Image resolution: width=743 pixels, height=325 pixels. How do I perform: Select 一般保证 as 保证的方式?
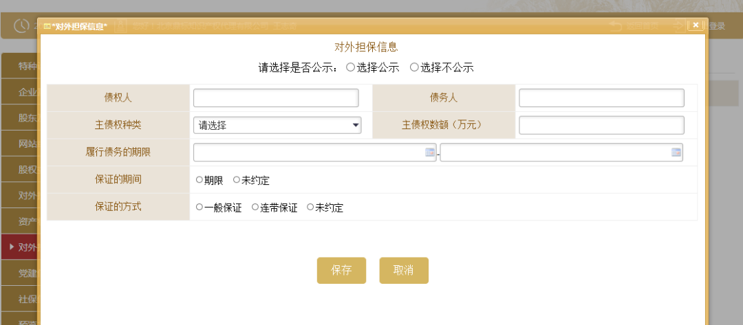click(x=200, y=207)
